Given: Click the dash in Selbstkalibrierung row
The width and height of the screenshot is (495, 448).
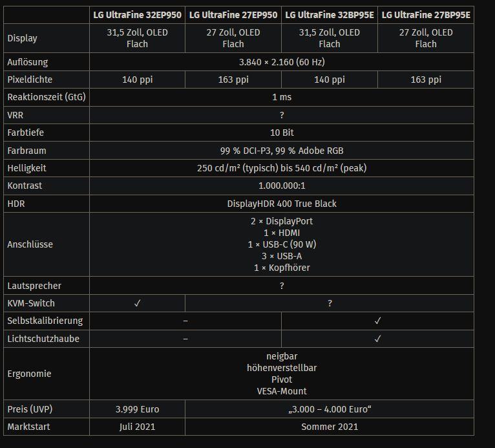Looking at the screenshot, I should 185,321.
